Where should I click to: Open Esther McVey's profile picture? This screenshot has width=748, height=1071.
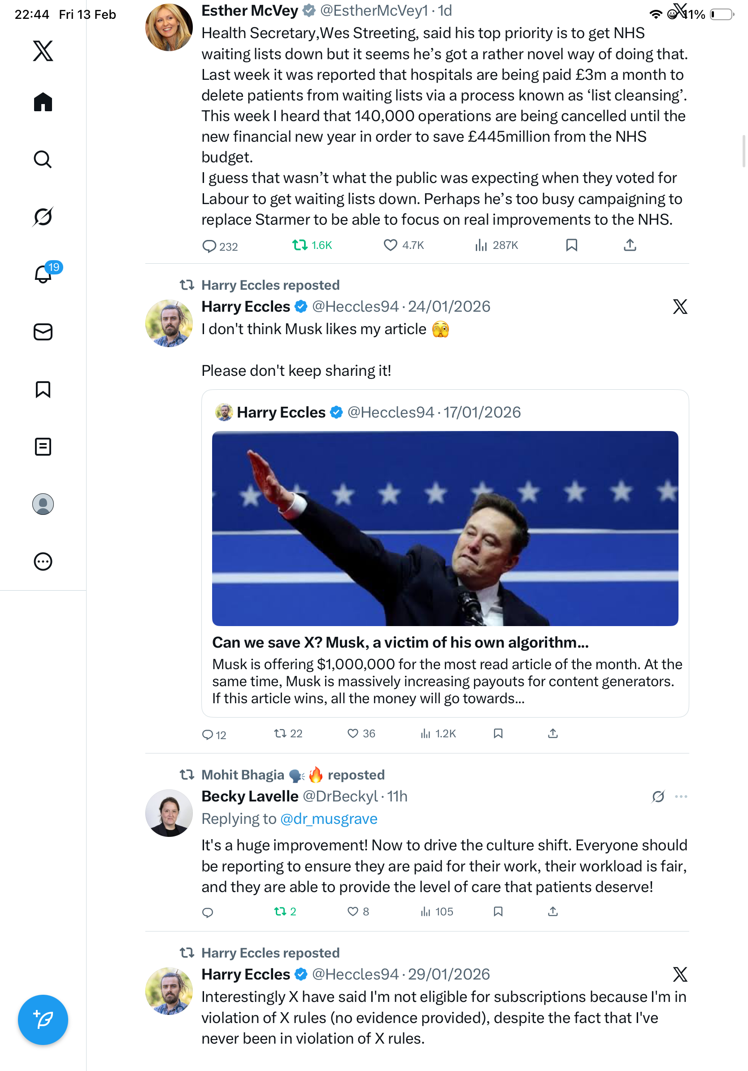click(x=169, y=27)
